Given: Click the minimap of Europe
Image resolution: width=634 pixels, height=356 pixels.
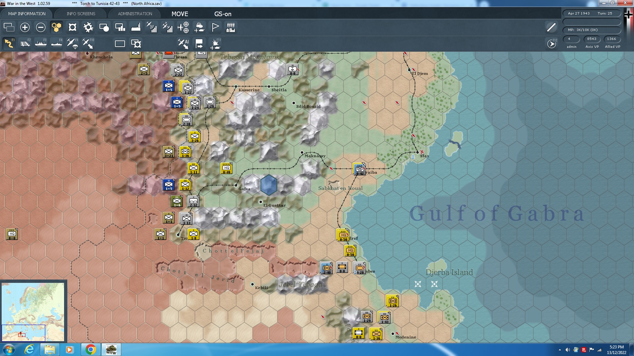Looking at the screenshot, I should click(x=33, y=311).
